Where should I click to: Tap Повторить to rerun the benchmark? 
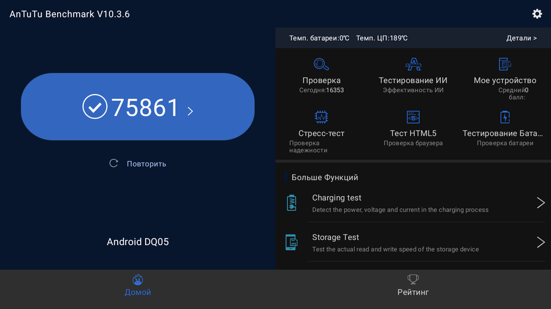(x=146, y=164)
